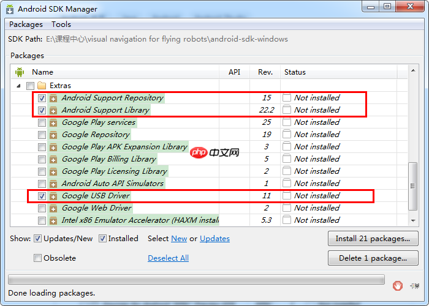Click the Android robot icon in Name header

20,72
